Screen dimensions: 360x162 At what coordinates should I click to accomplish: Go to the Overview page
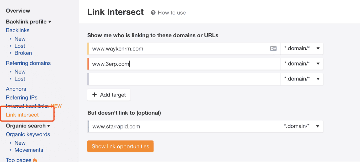point(18,11)
